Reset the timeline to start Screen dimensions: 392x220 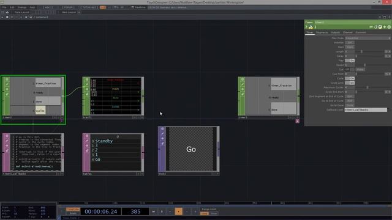[154, 211]
